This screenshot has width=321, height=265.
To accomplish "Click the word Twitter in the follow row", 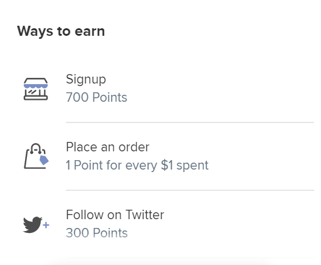I will 145,215.
